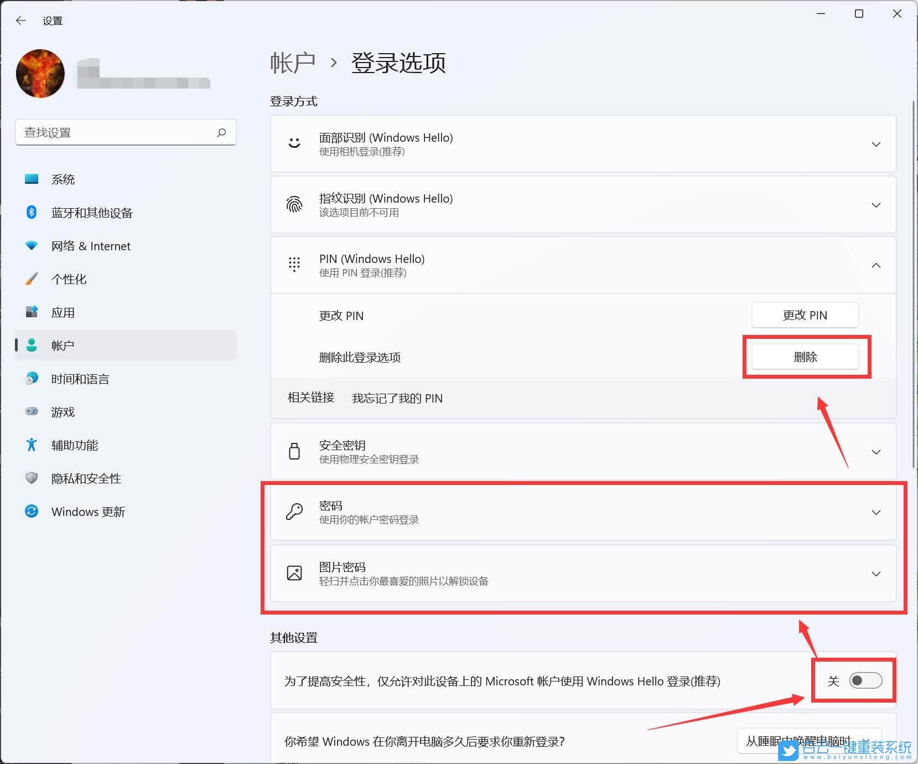Expand the 密码 sign-in option

[876, 512]
